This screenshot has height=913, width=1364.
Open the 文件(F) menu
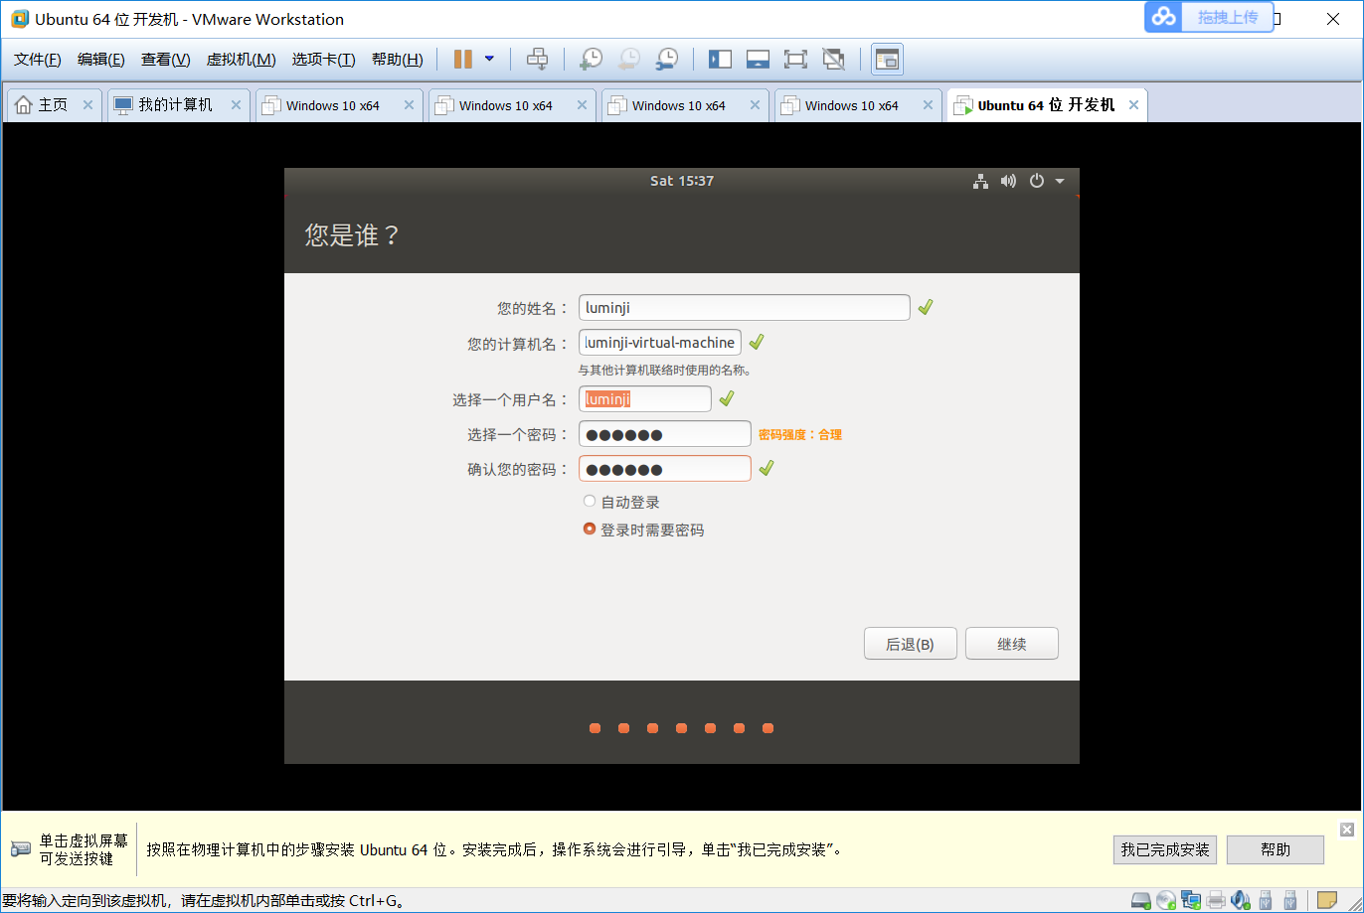point(38,60)
